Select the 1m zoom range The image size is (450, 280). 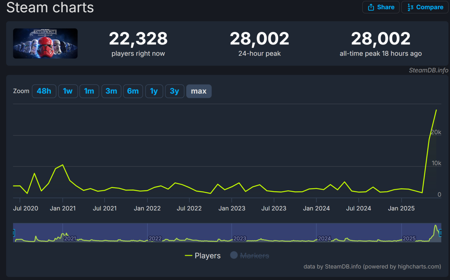[x=89, y=91]
